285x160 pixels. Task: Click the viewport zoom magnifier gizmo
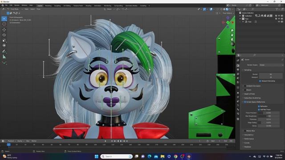pyautogui.click(x=232, y=31)
